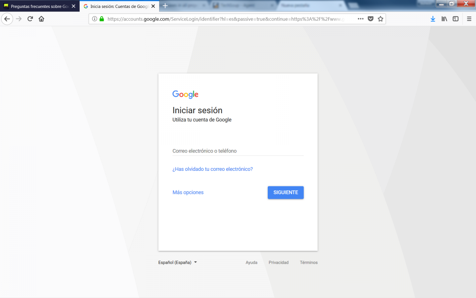Show site information via the info icon
Image resolution: width=476 pixels, height=298 pixels.
[94, 19]
